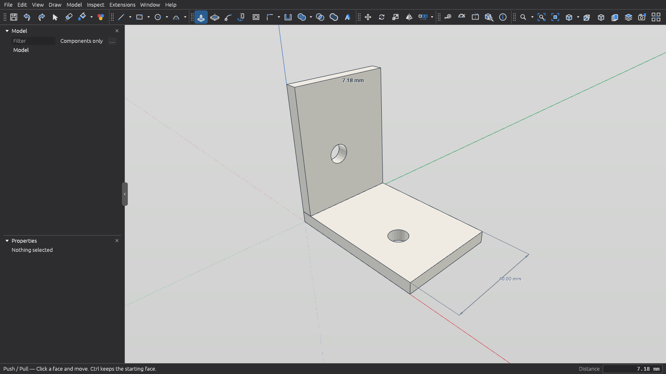Open the Layers stack icon
666x374 pixels.
pos(629,17)
